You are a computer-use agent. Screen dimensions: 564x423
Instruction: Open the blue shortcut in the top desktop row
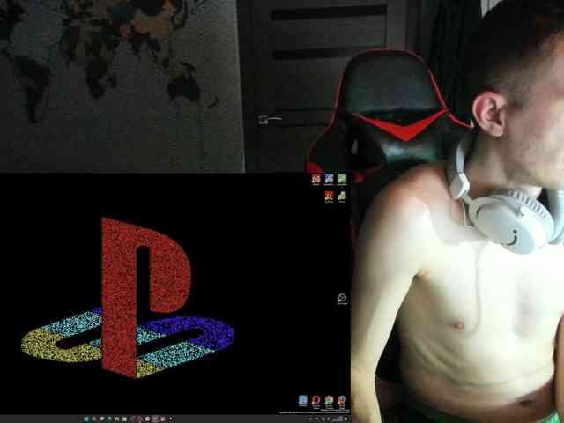click(329, 179)
